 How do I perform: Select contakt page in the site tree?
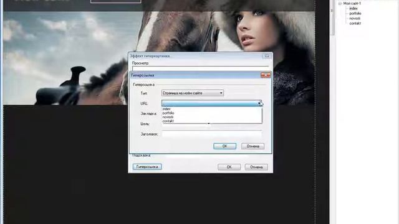pos(355,24)
